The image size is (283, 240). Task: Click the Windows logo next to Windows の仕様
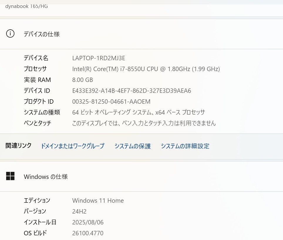point(11,176)
